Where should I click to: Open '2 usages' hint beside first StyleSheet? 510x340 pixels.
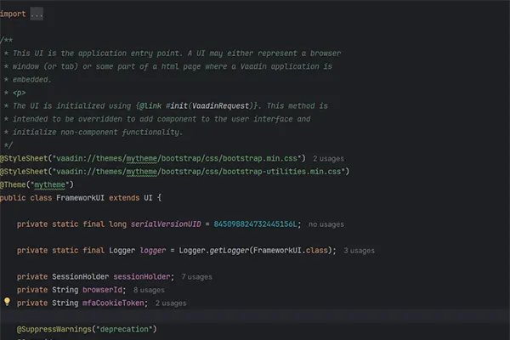click(328, 159)
